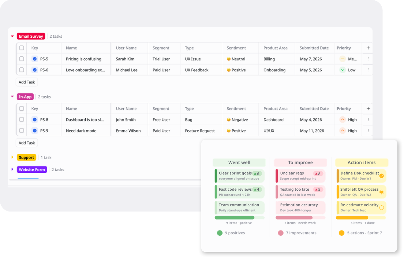Tick the checkbox for PS-5
404x258 pixels.
(22, 59)
